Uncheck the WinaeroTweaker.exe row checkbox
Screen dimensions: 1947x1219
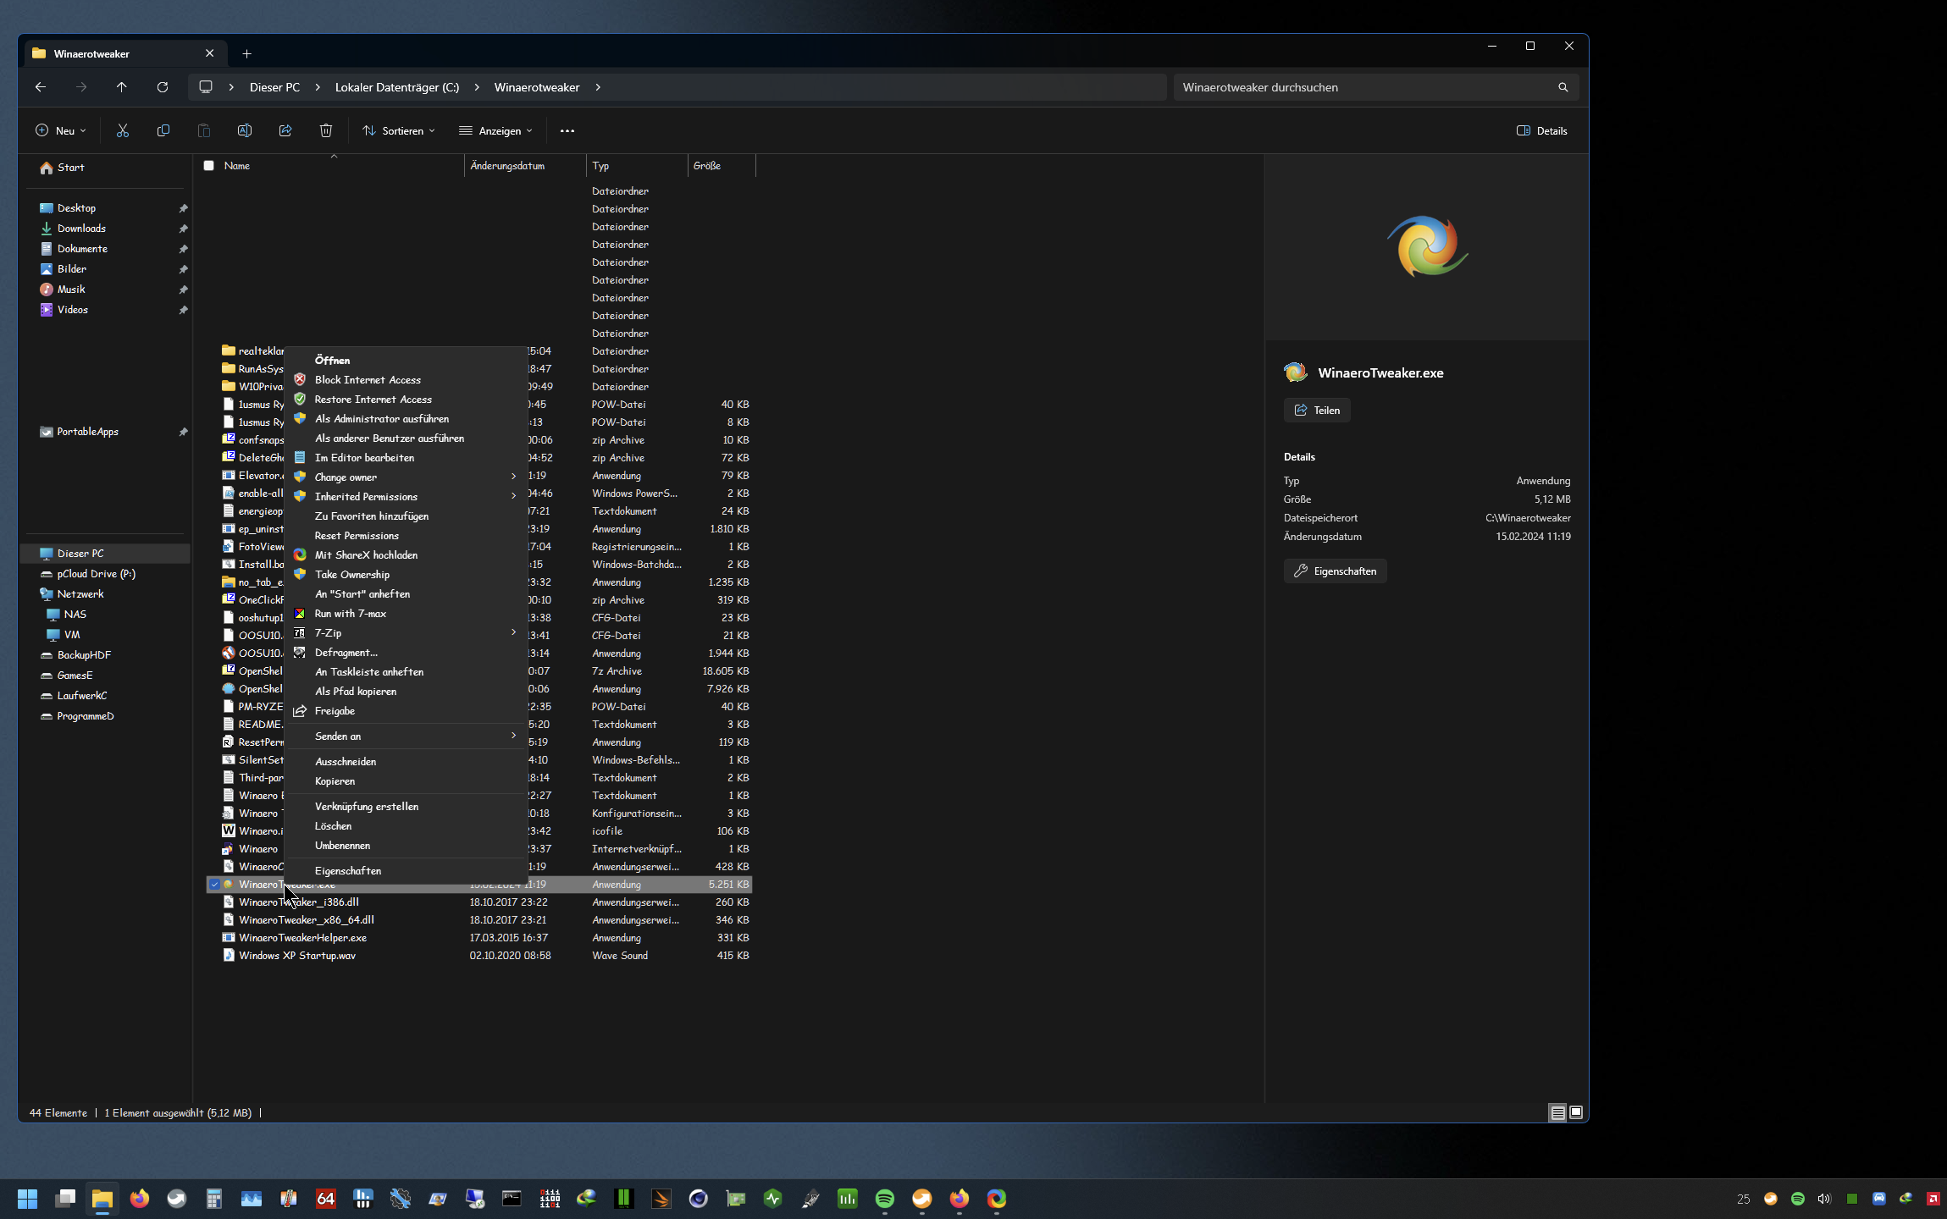tap(215, 885)
